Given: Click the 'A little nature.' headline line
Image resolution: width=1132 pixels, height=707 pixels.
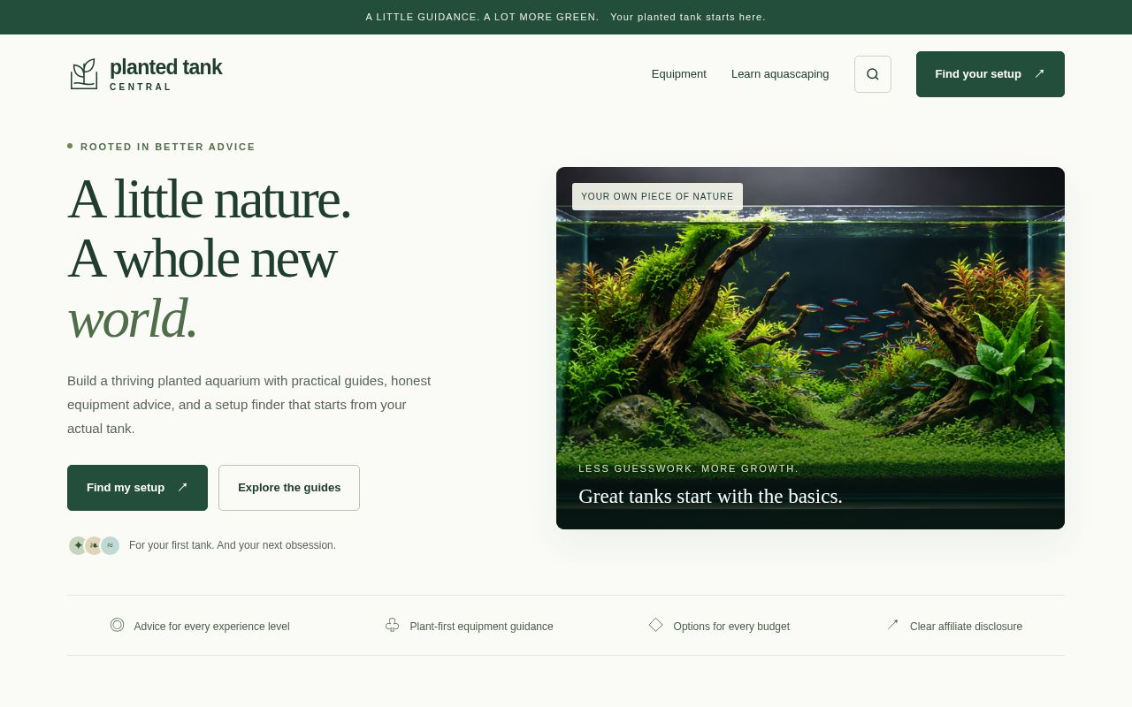Looking at the screenshot, I should click(x=209, y=199).
